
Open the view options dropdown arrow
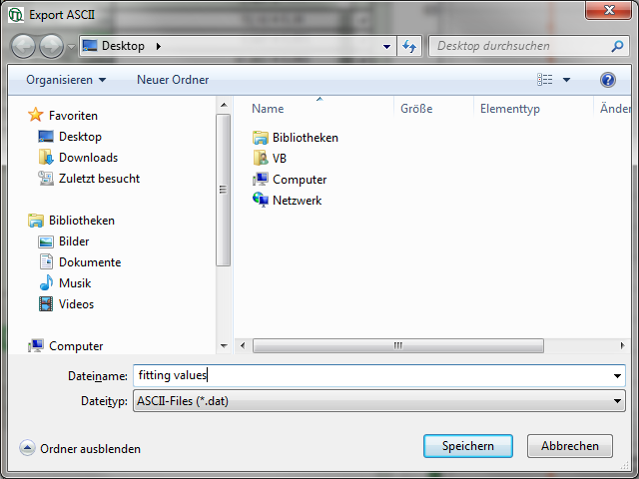[x=567, y=80]
